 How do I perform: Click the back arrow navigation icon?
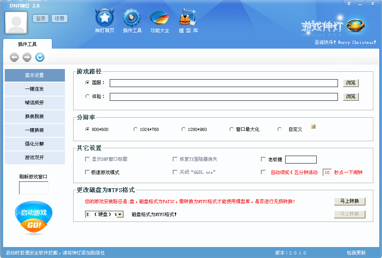point(15,57)
